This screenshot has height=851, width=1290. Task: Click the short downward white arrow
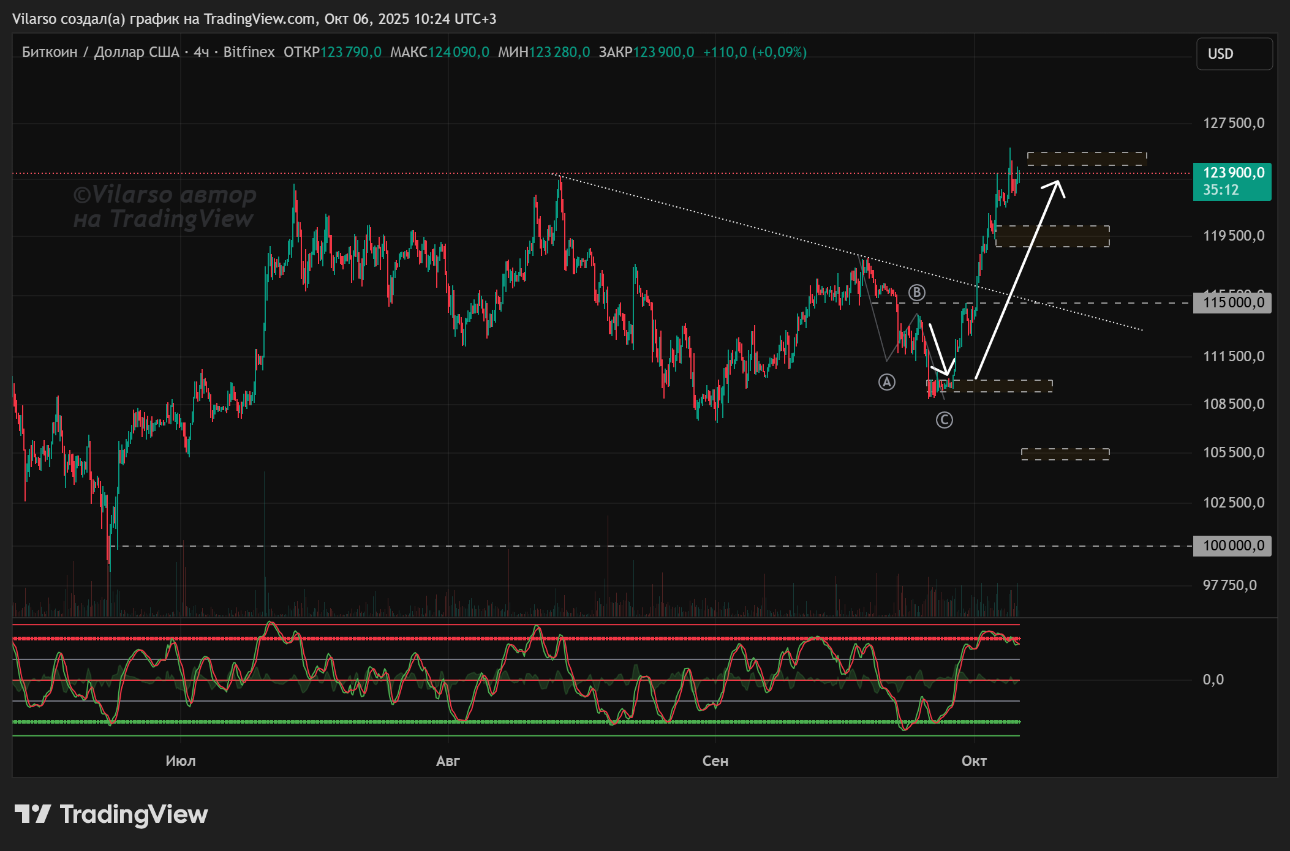click(939, 350)
